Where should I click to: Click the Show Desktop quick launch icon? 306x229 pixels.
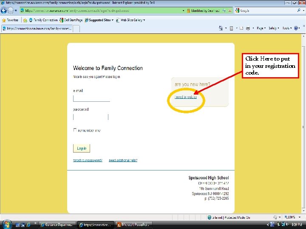17,225
